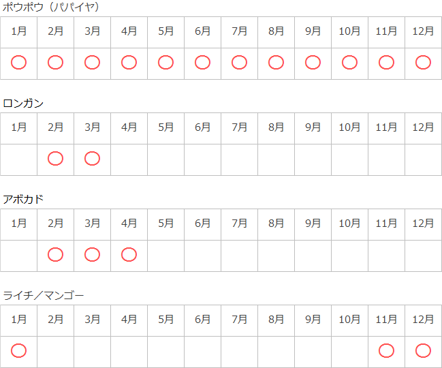Click the papaya December circle mark

(x=423, y=63)
